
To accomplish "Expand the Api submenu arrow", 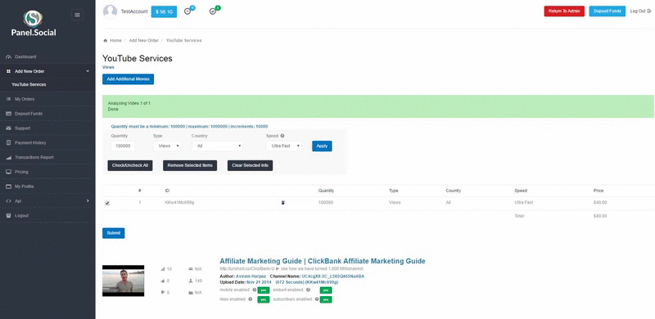I will [x=88, y=201].
